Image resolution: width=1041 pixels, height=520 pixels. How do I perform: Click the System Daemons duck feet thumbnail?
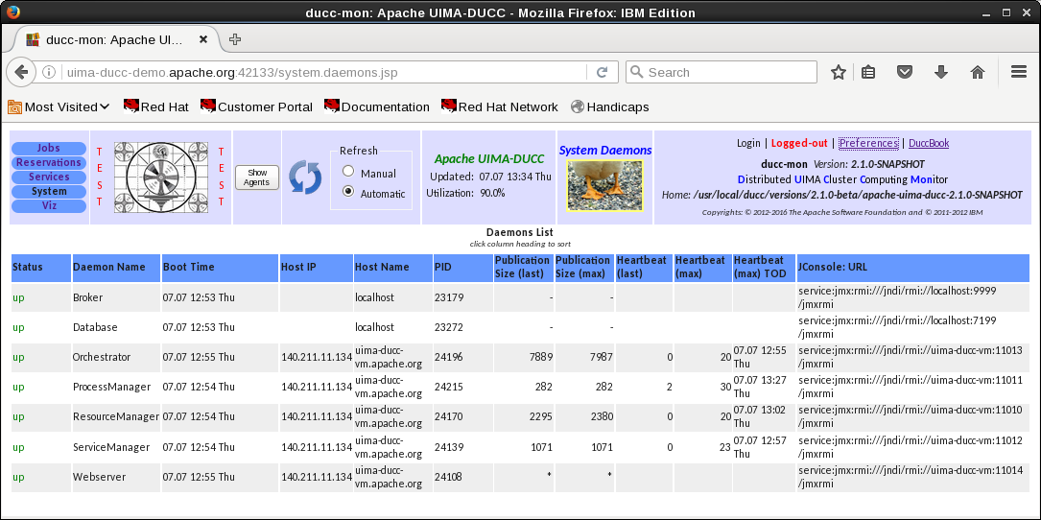coord(604,184)
